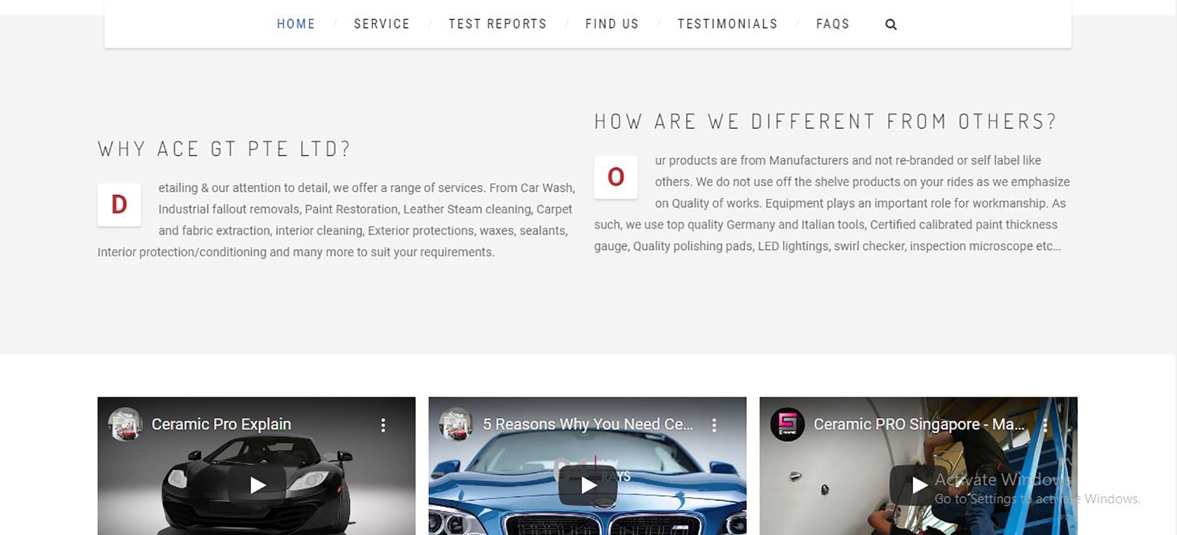Open the Testimonials page

point(728,24)
